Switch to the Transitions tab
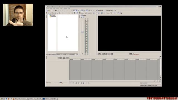The height and width of the screenshot is (100, 178). click(x=71, y=54)
